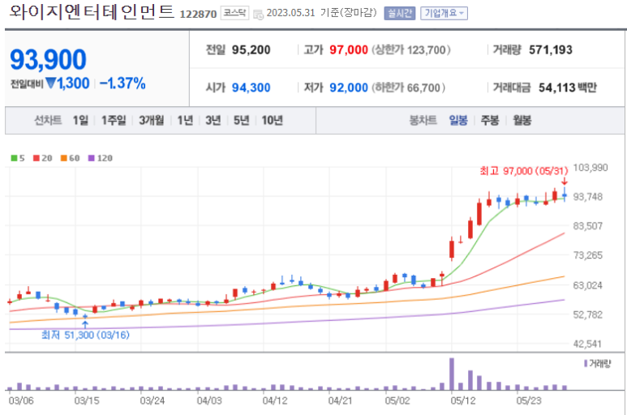The width and height of the screenshot is (627, 415).
Task: Click the 63,024 price axis label
Action: point(587,285)
